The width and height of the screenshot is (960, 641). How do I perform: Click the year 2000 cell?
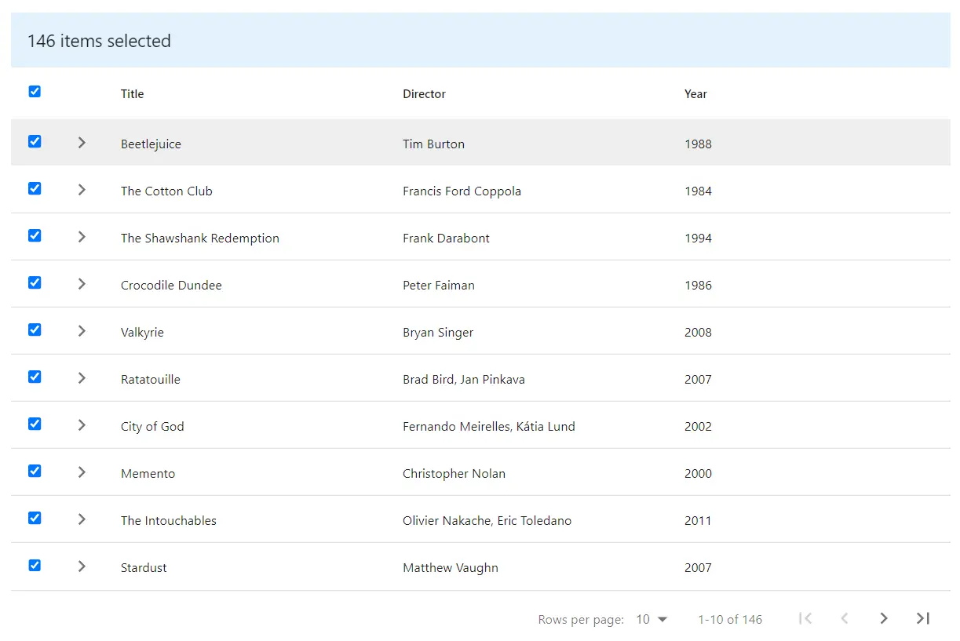coord(698,474)
